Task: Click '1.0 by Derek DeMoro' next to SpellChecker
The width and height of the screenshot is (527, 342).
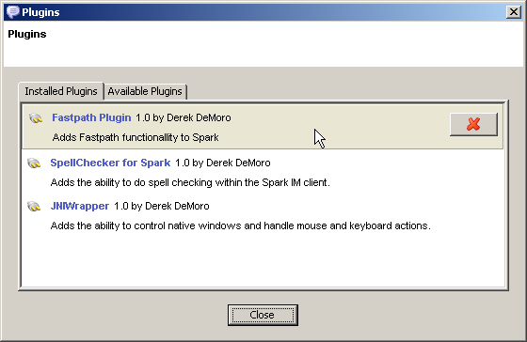Action: tap(223, 163)
